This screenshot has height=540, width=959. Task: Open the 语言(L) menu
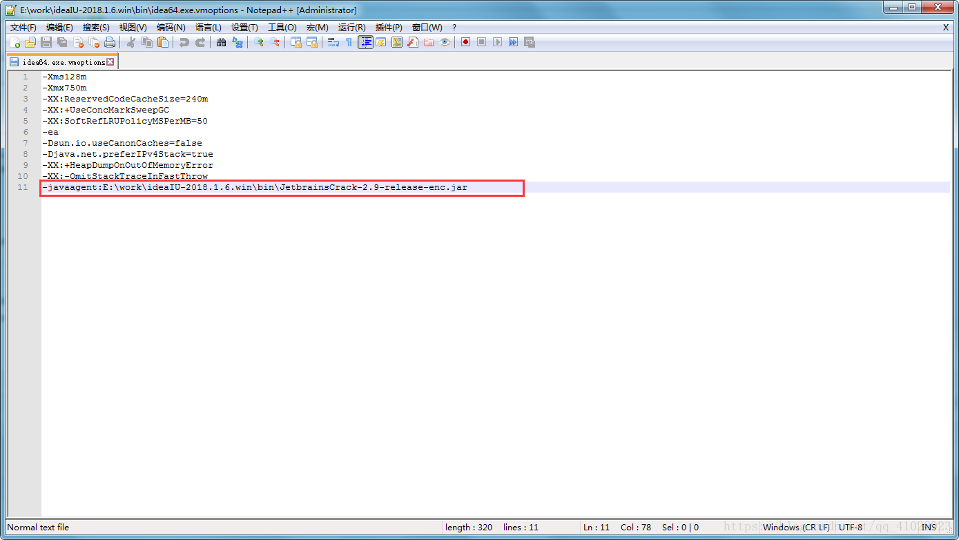209,28
